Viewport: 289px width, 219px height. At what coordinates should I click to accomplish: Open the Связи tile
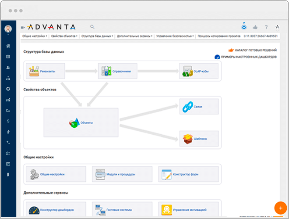click(199, 107)
